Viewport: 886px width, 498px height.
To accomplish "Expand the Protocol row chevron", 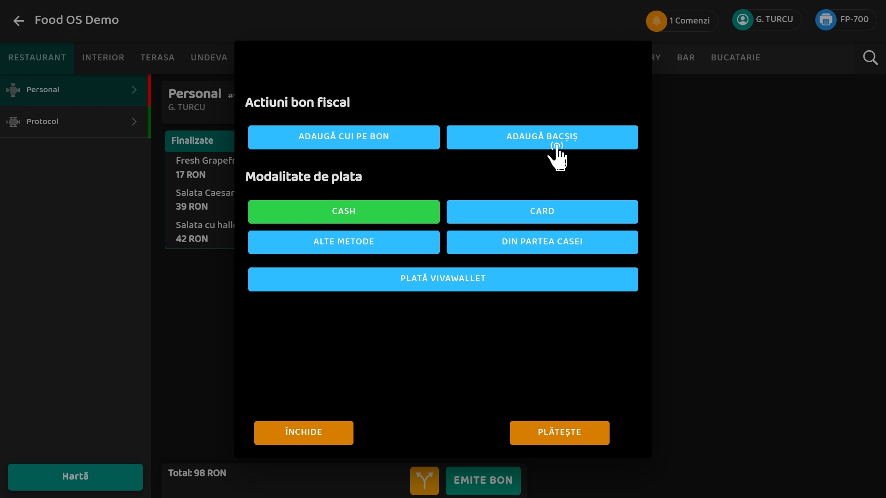I will click(x=134, y=122).
